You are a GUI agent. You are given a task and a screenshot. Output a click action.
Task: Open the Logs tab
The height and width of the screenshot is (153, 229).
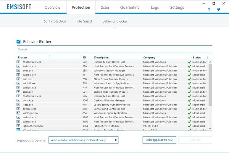coord(155,8)
